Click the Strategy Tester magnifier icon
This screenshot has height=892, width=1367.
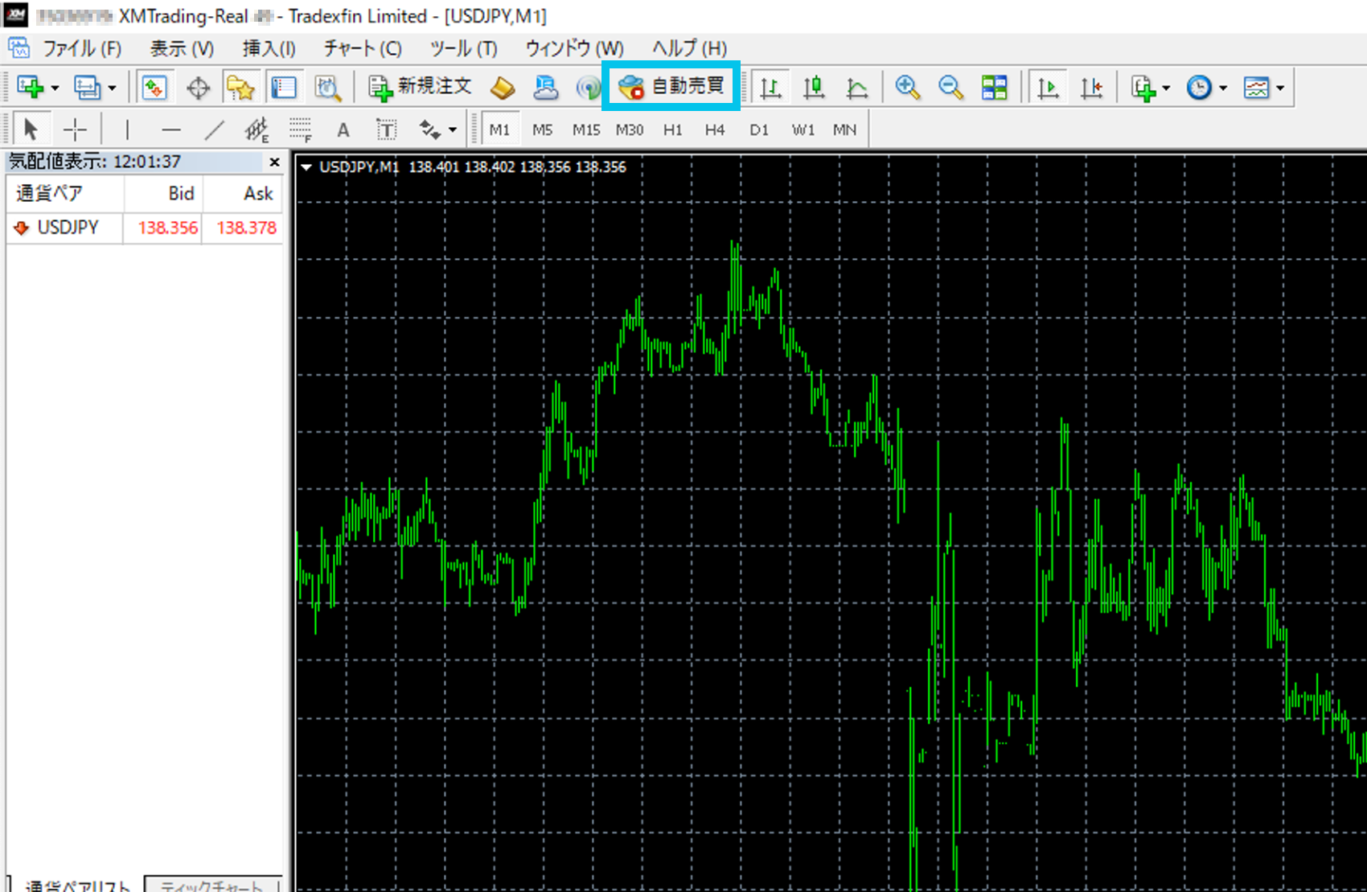[327, 88]
